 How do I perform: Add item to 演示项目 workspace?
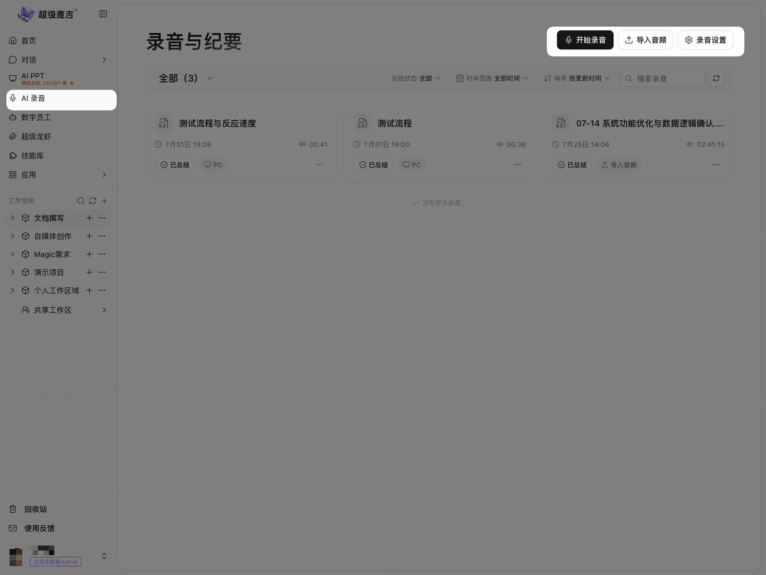(89, 272)
